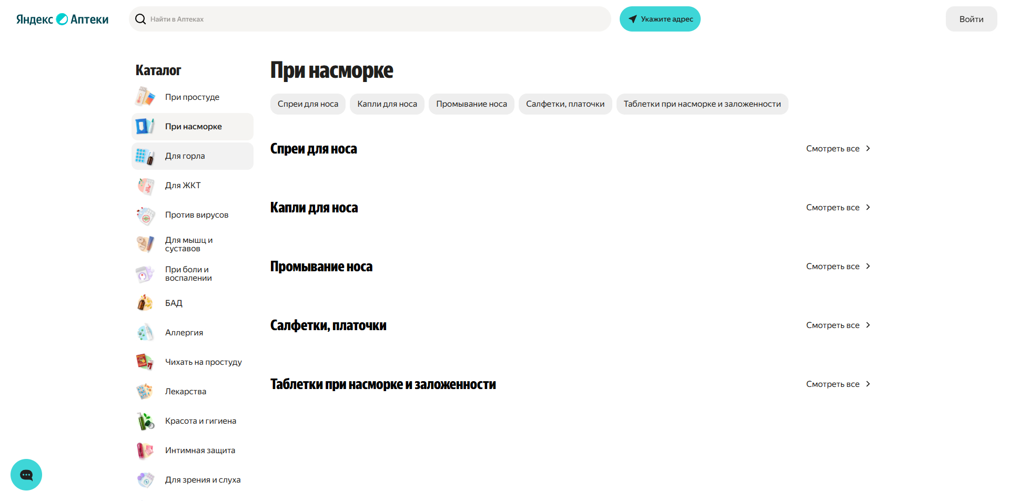Click the Яндекс Аптеки logo
Image resolution: width=1010 pixels, height=501 pixels.
(62, 18)
